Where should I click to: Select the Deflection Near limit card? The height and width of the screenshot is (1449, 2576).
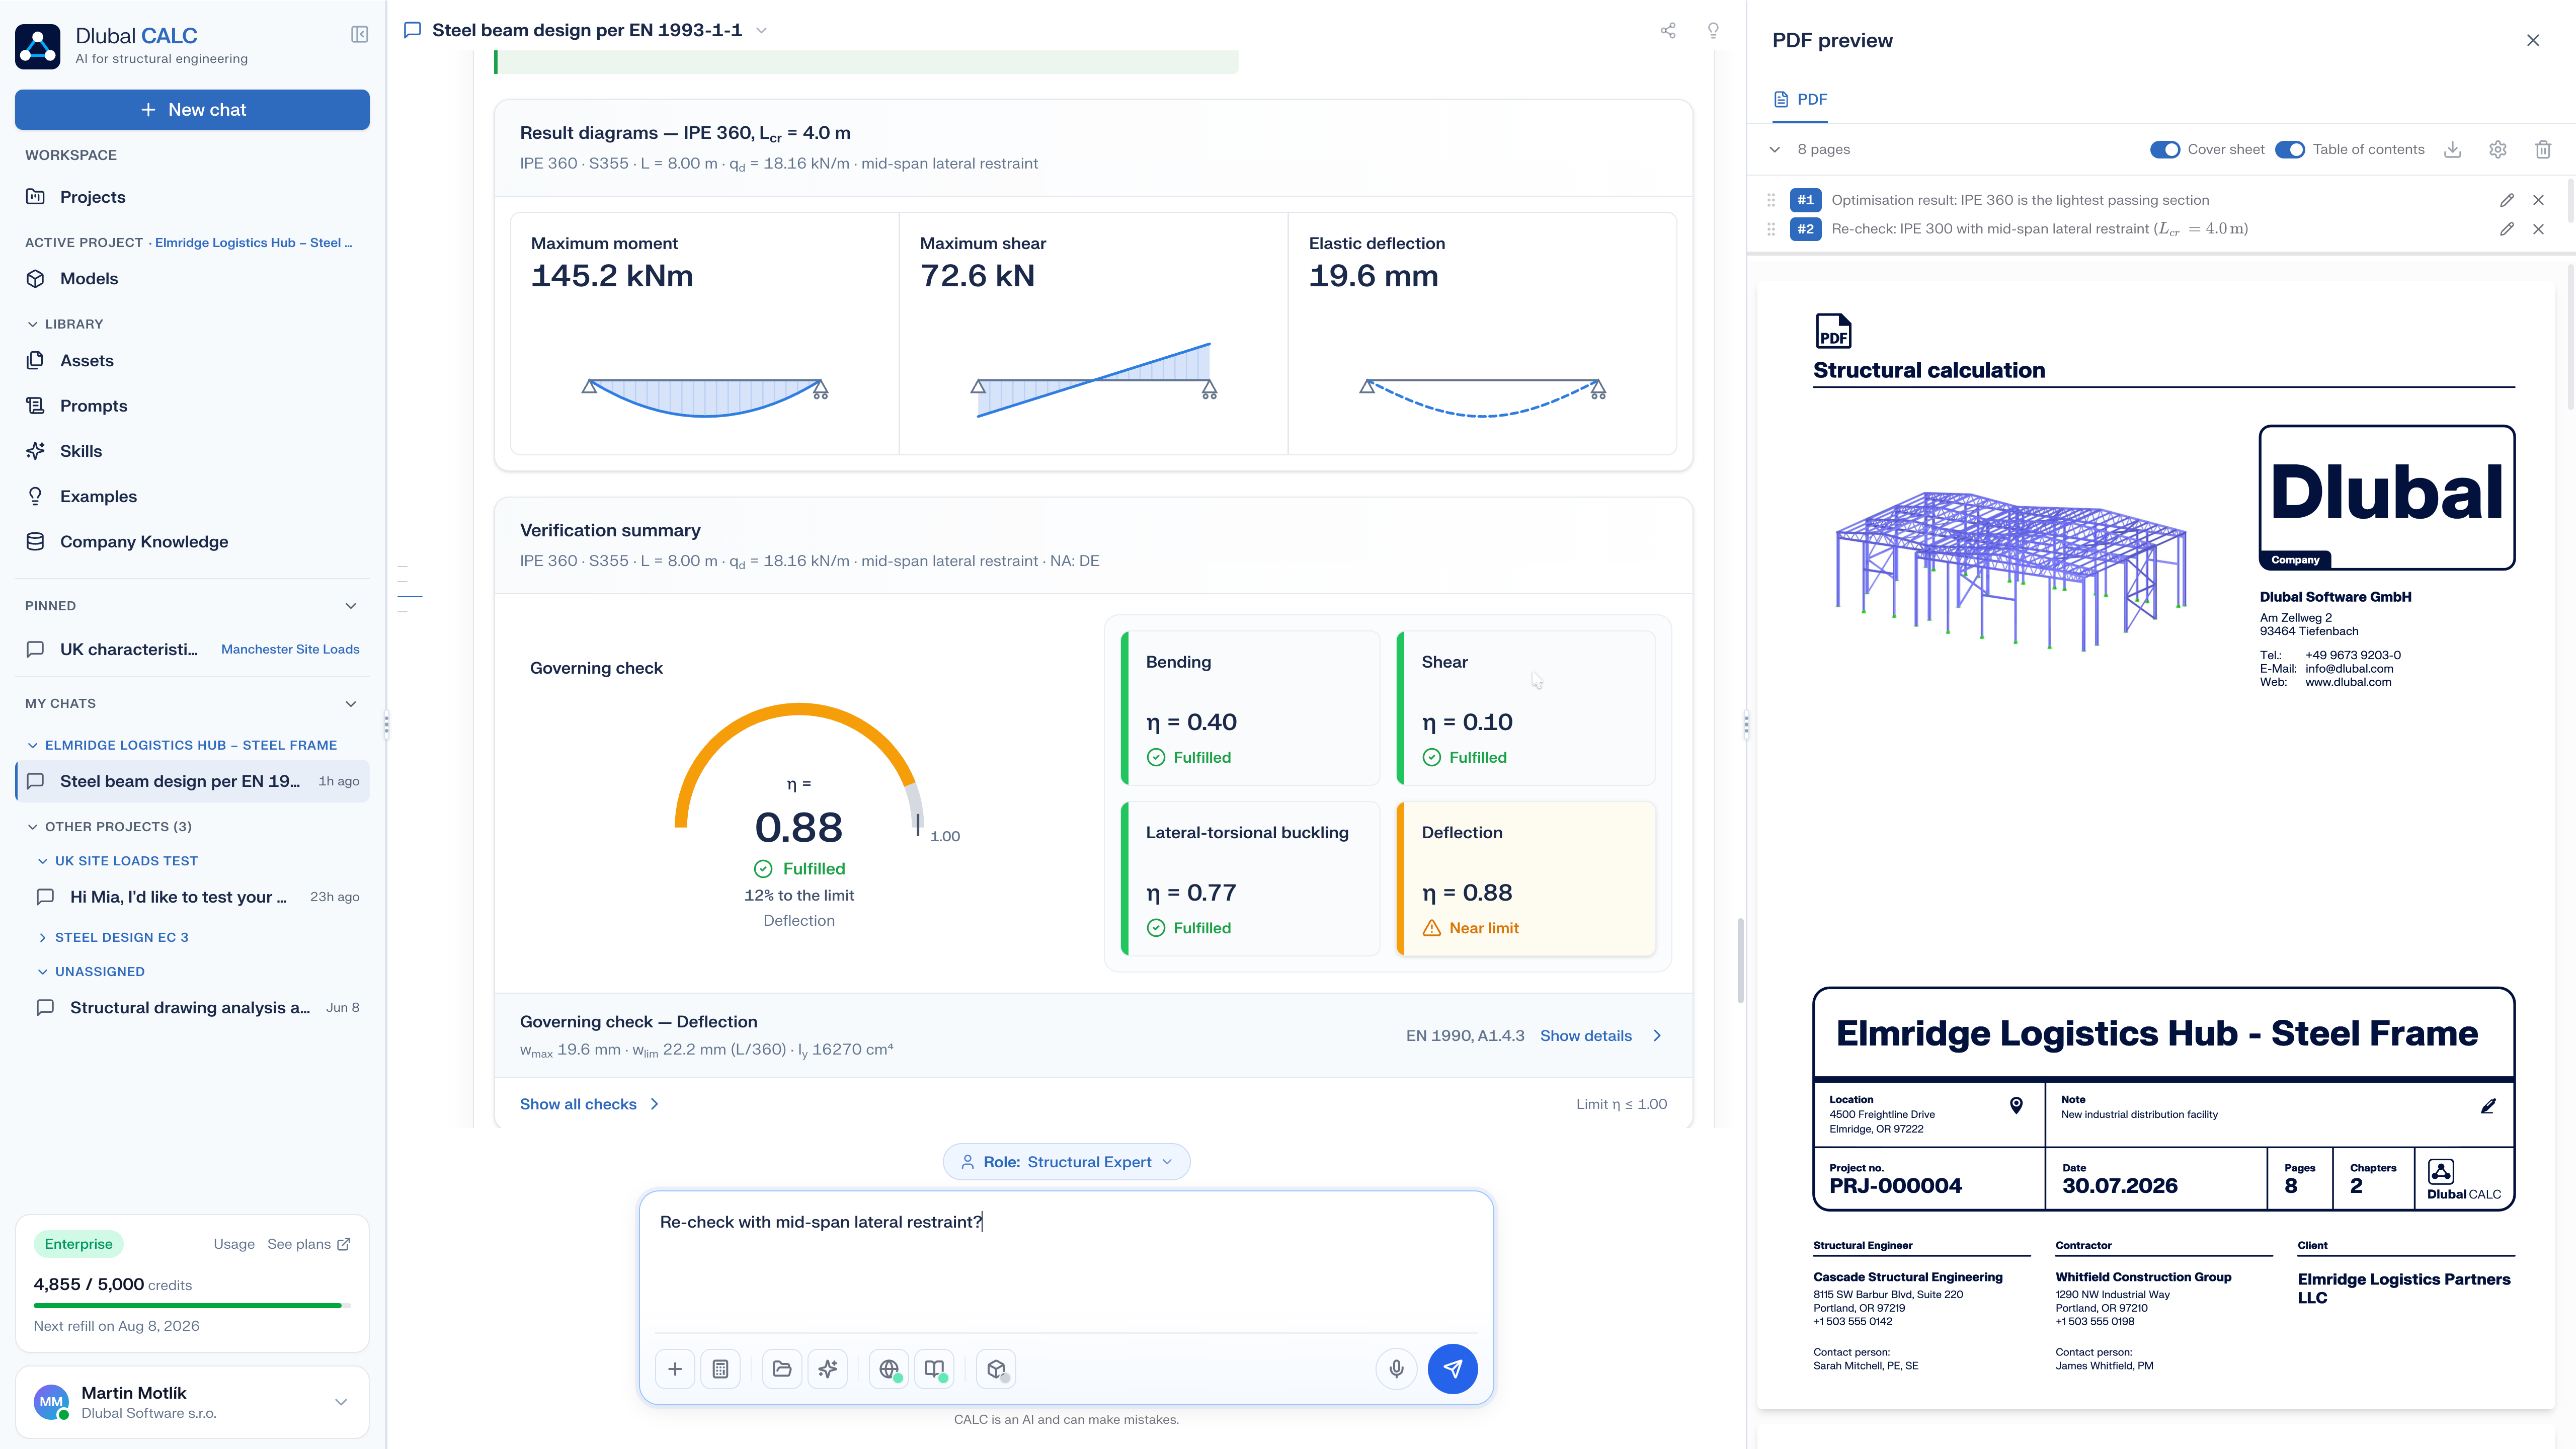coord(1526,879)
